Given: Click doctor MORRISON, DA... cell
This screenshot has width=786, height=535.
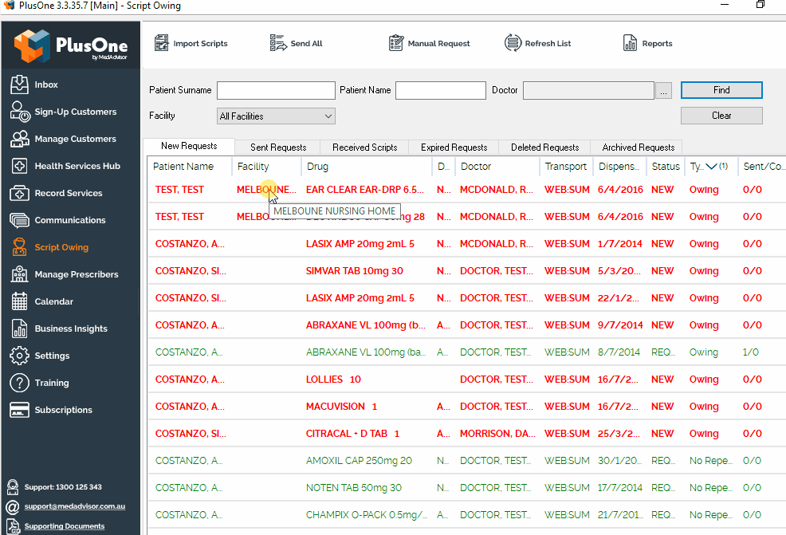Looking at the screenshot, I should pyautogui.click(x=497, y=433).
